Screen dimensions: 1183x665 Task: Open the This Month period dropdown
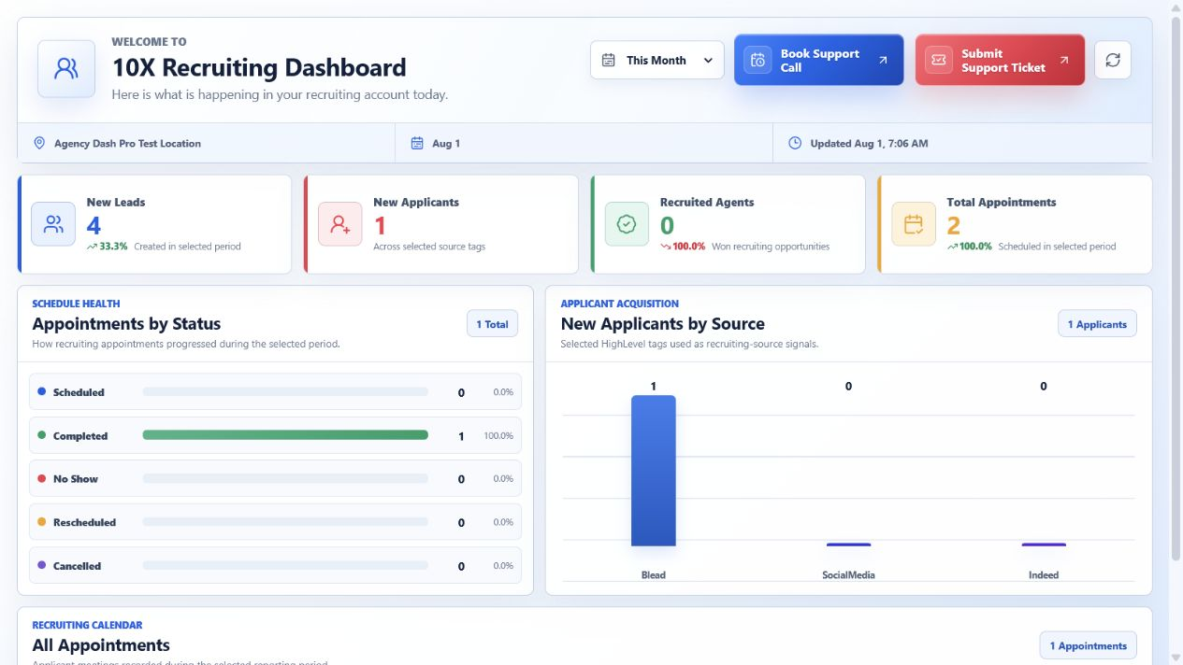coord(657,60)
